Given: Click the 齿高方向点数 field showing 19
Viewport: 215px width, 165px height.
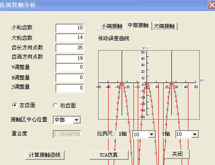Looking at the screenshot, I should point(70,58).
